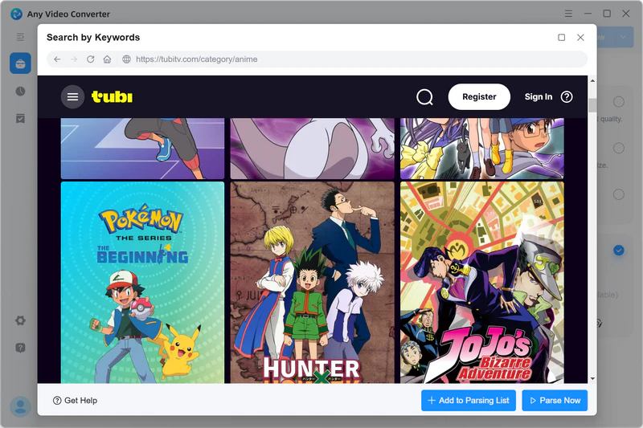Expand the blue dropdown arrow at top right

pos(623,37)
